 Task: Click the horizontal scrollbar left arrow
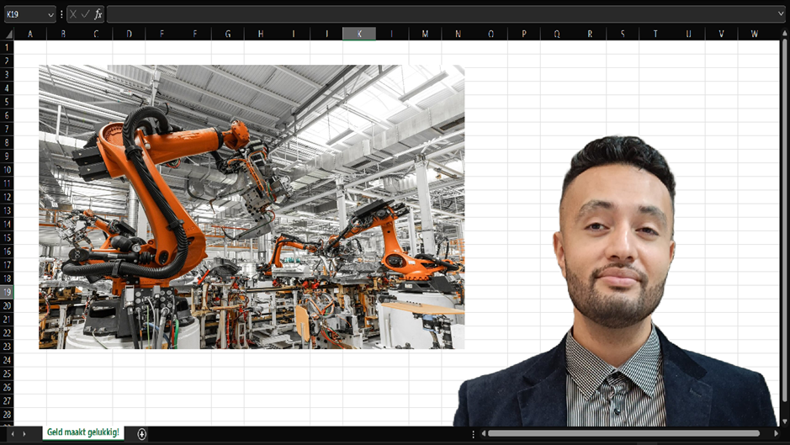(482, 433)
